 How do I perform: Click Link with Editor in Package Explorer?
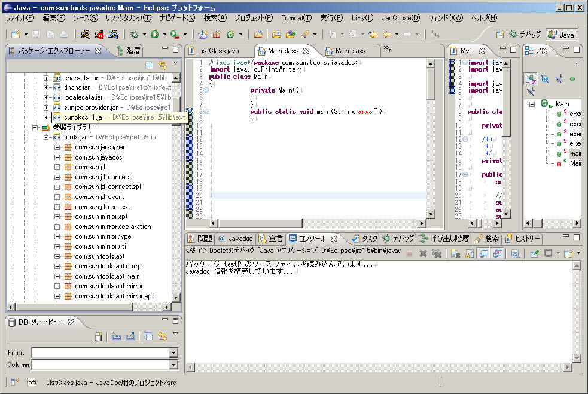click(x=162, y=65)
